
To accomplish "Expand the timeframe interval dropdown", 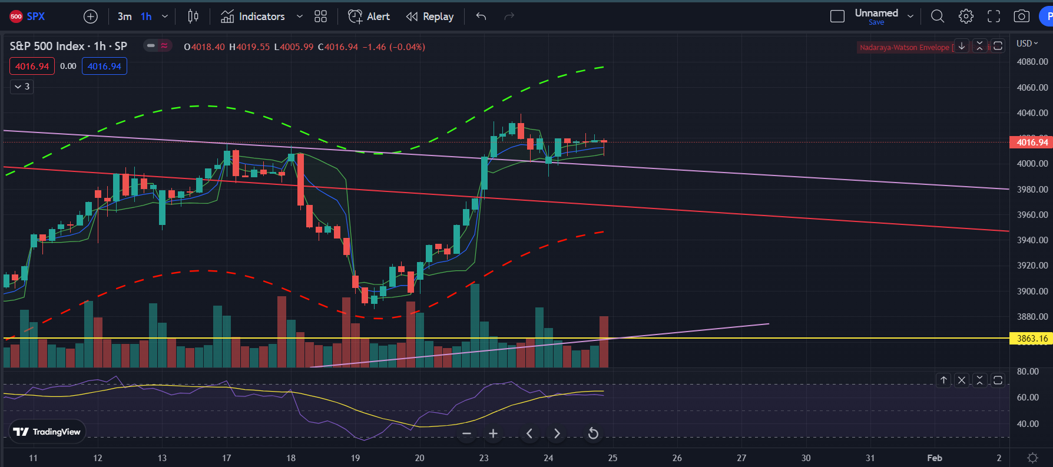I will [x=165, y=16].
